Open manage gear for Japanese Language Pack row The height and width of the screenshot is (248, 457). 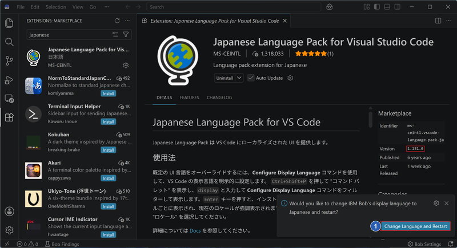click(126, 65)
